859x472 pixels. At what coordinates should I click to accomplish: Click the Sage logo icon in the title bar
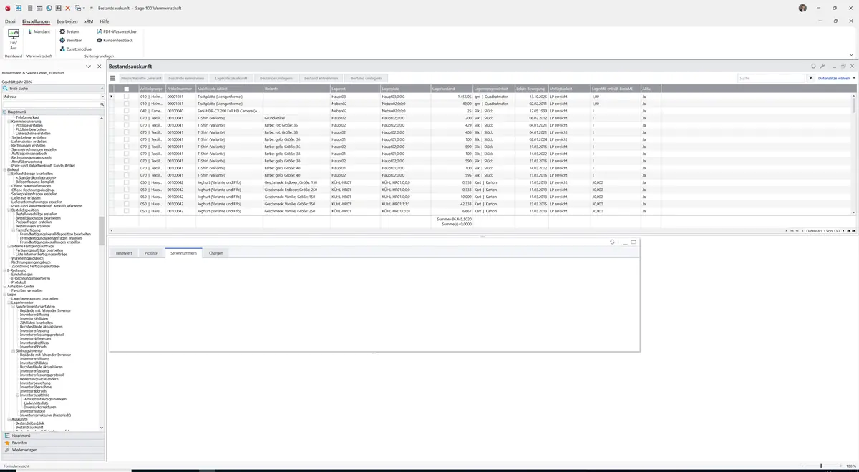[8, 8]
